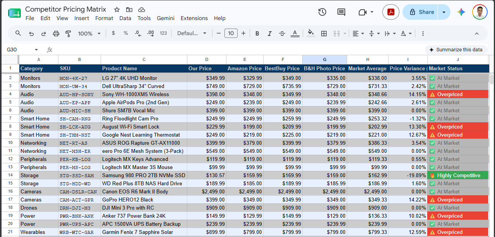Click the -19.89% price variance cell
Screen dimensions: 495x237
coord(408,175)
